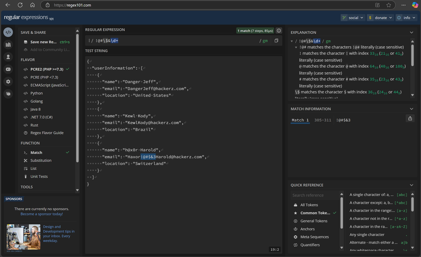Click Save new Regex button

(x=43, y=42)
